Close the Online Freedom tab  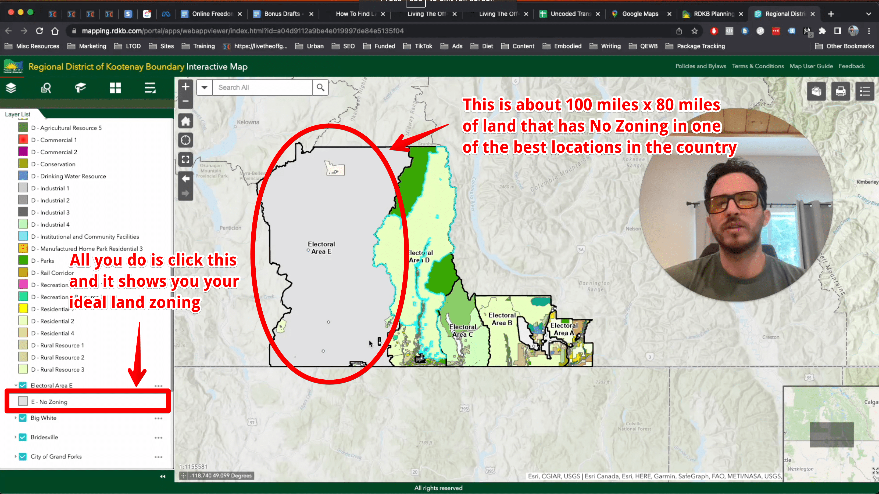point(240,14)
